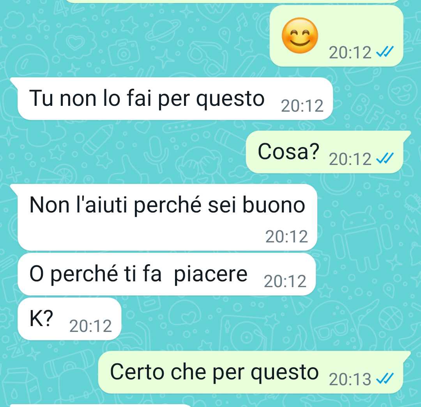The width and height of the screenshot is (421, 407).
Task: Tap the timestamp of 'Tu non lo fai per questo'
Action: (302, 106)
